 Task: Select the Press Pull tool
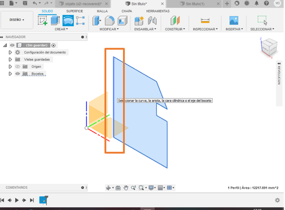tap(97, 21)
